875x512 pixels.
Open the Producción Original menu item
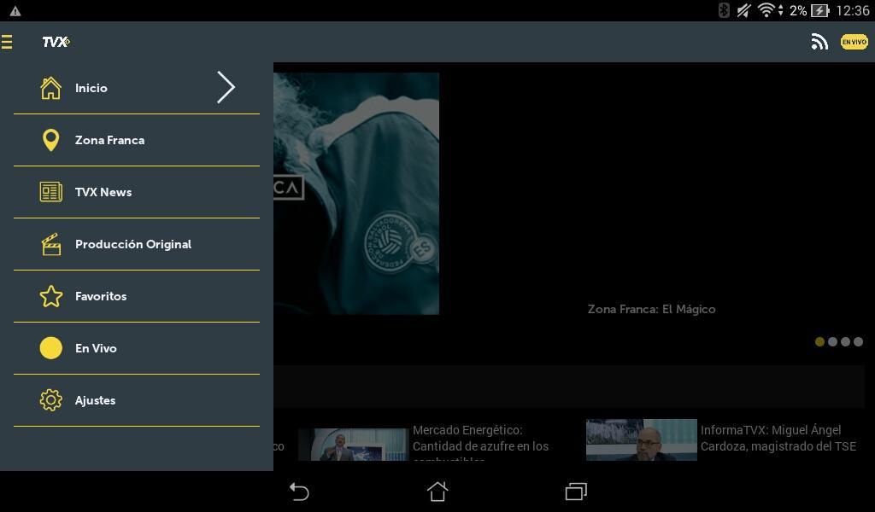pos(137,244)
